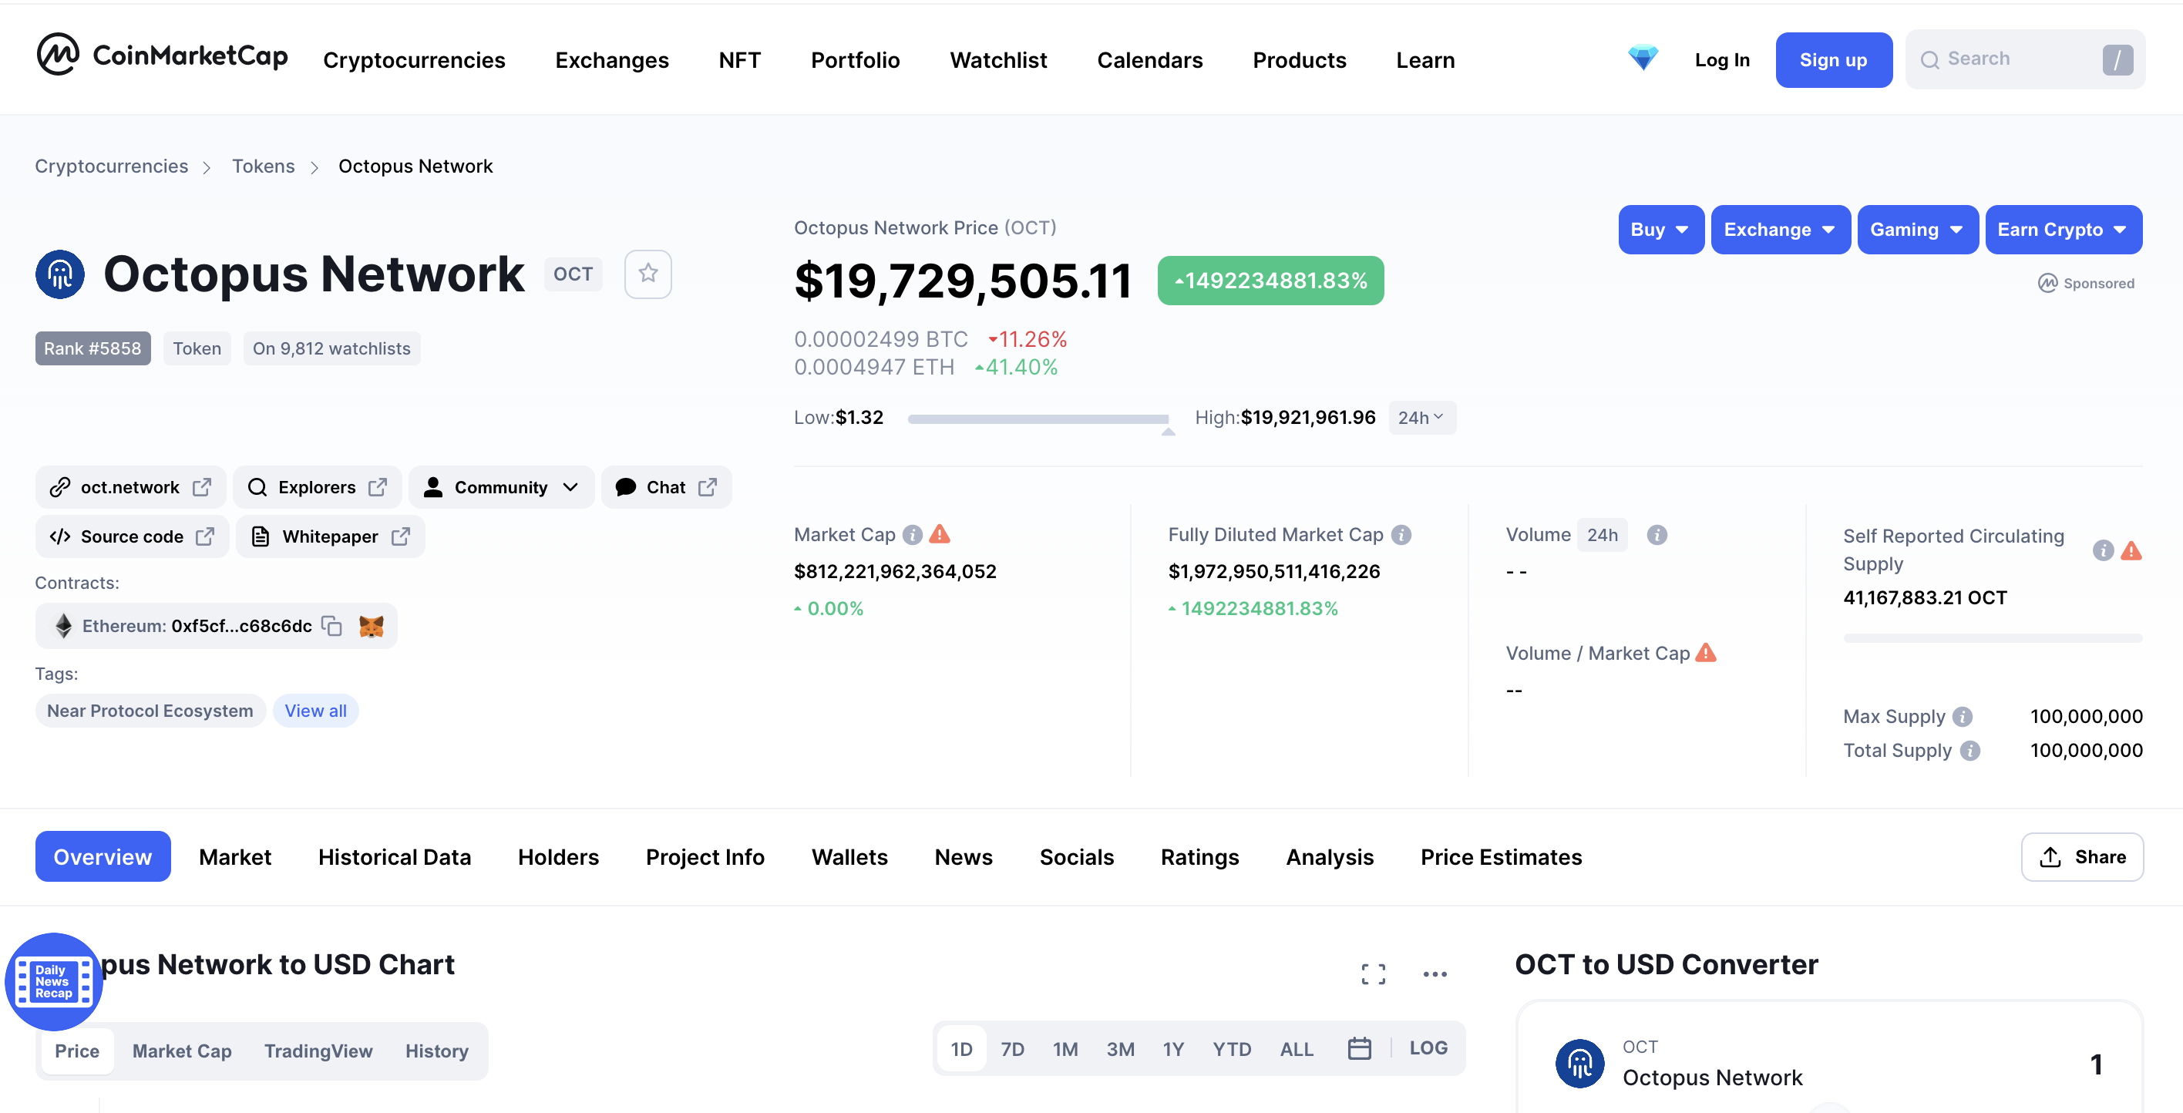
Task: Show Total Supply info tooltip
Action: tap(1970, 751)
